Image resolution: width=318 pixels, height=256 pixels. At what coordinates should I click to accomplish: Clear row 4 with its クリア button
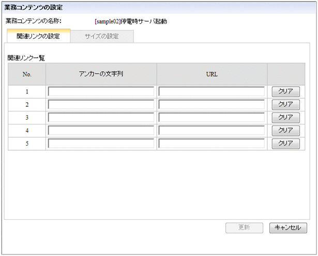(x=286, y=131)
